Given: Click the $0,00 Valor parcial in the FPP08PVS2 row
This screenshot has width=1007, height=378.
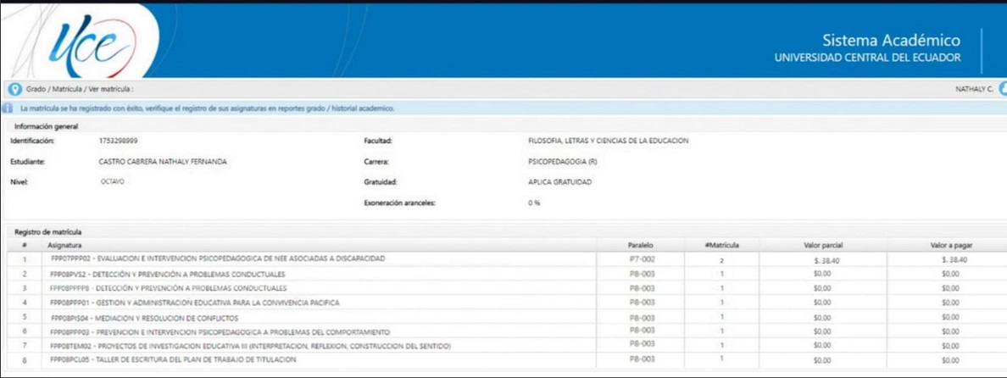Looking at the screenshot, I should coord(822,274).
